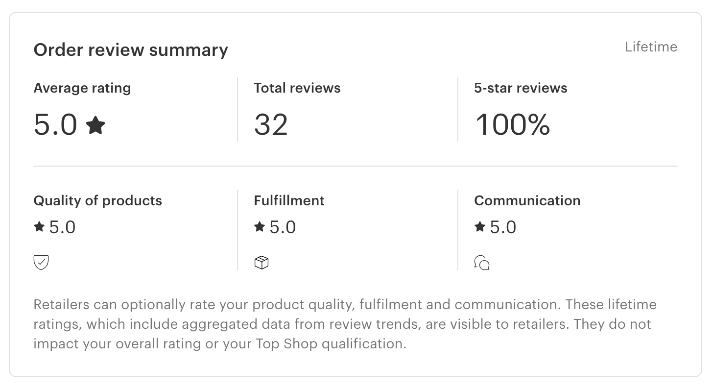Click the 5-star reviews label

tap(521, 88)
